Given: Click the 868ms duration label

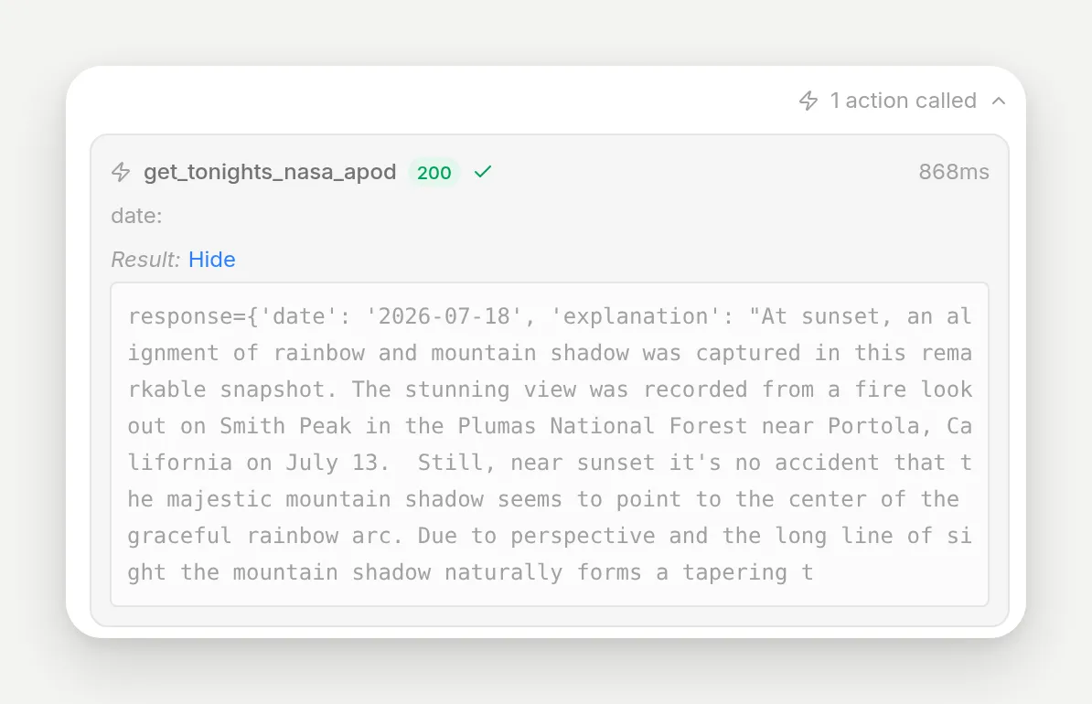Looking at the screenshot, I should 953,172.
